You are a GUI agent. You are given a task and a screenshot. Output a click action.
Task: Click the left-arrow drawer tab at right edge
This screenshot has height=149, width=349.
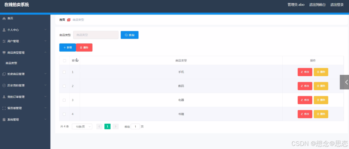coord(345,82)
